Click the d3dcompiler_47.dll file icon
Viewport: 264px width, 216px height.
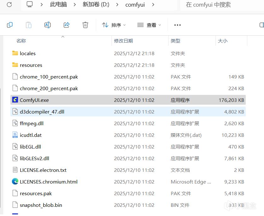point(15,111)
